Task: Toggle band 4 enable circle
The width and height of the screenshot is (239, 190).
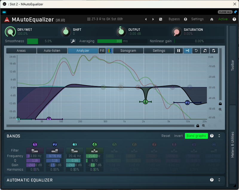Action: click(94, 145)
